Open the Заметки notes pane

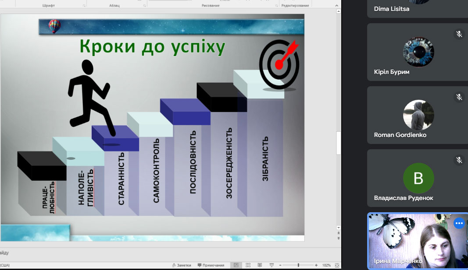click(x=182, y=265)
